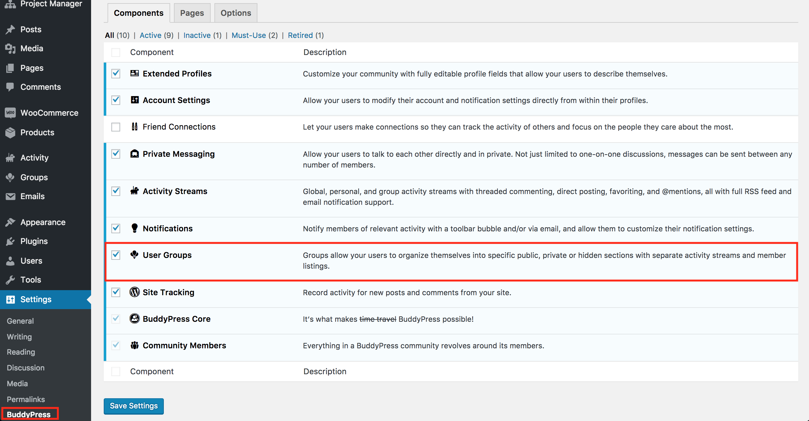This screenshot has height=421, width=809.
Task: Click the Site Tracking component name
Action: point(169,292)
